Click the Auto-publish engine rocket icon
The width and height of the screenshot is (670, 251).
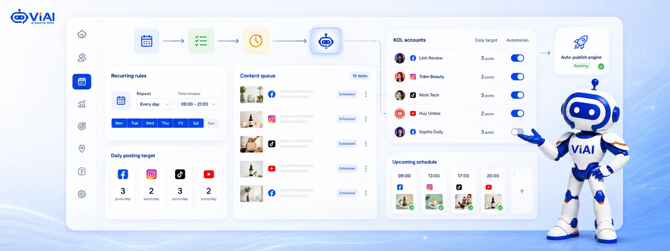click(581, 42)
